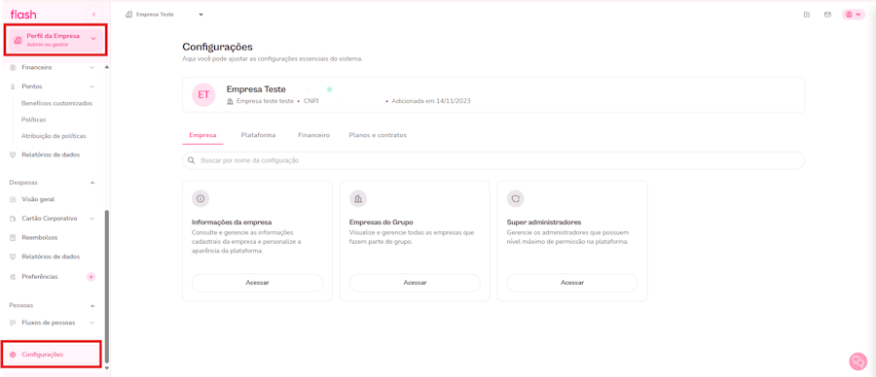The image size is (876, 377).
Task: Click the Empresa Teste company name heading
Action: pos(256,89)
